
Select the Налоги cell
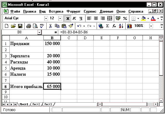click(x=27, y=74)
